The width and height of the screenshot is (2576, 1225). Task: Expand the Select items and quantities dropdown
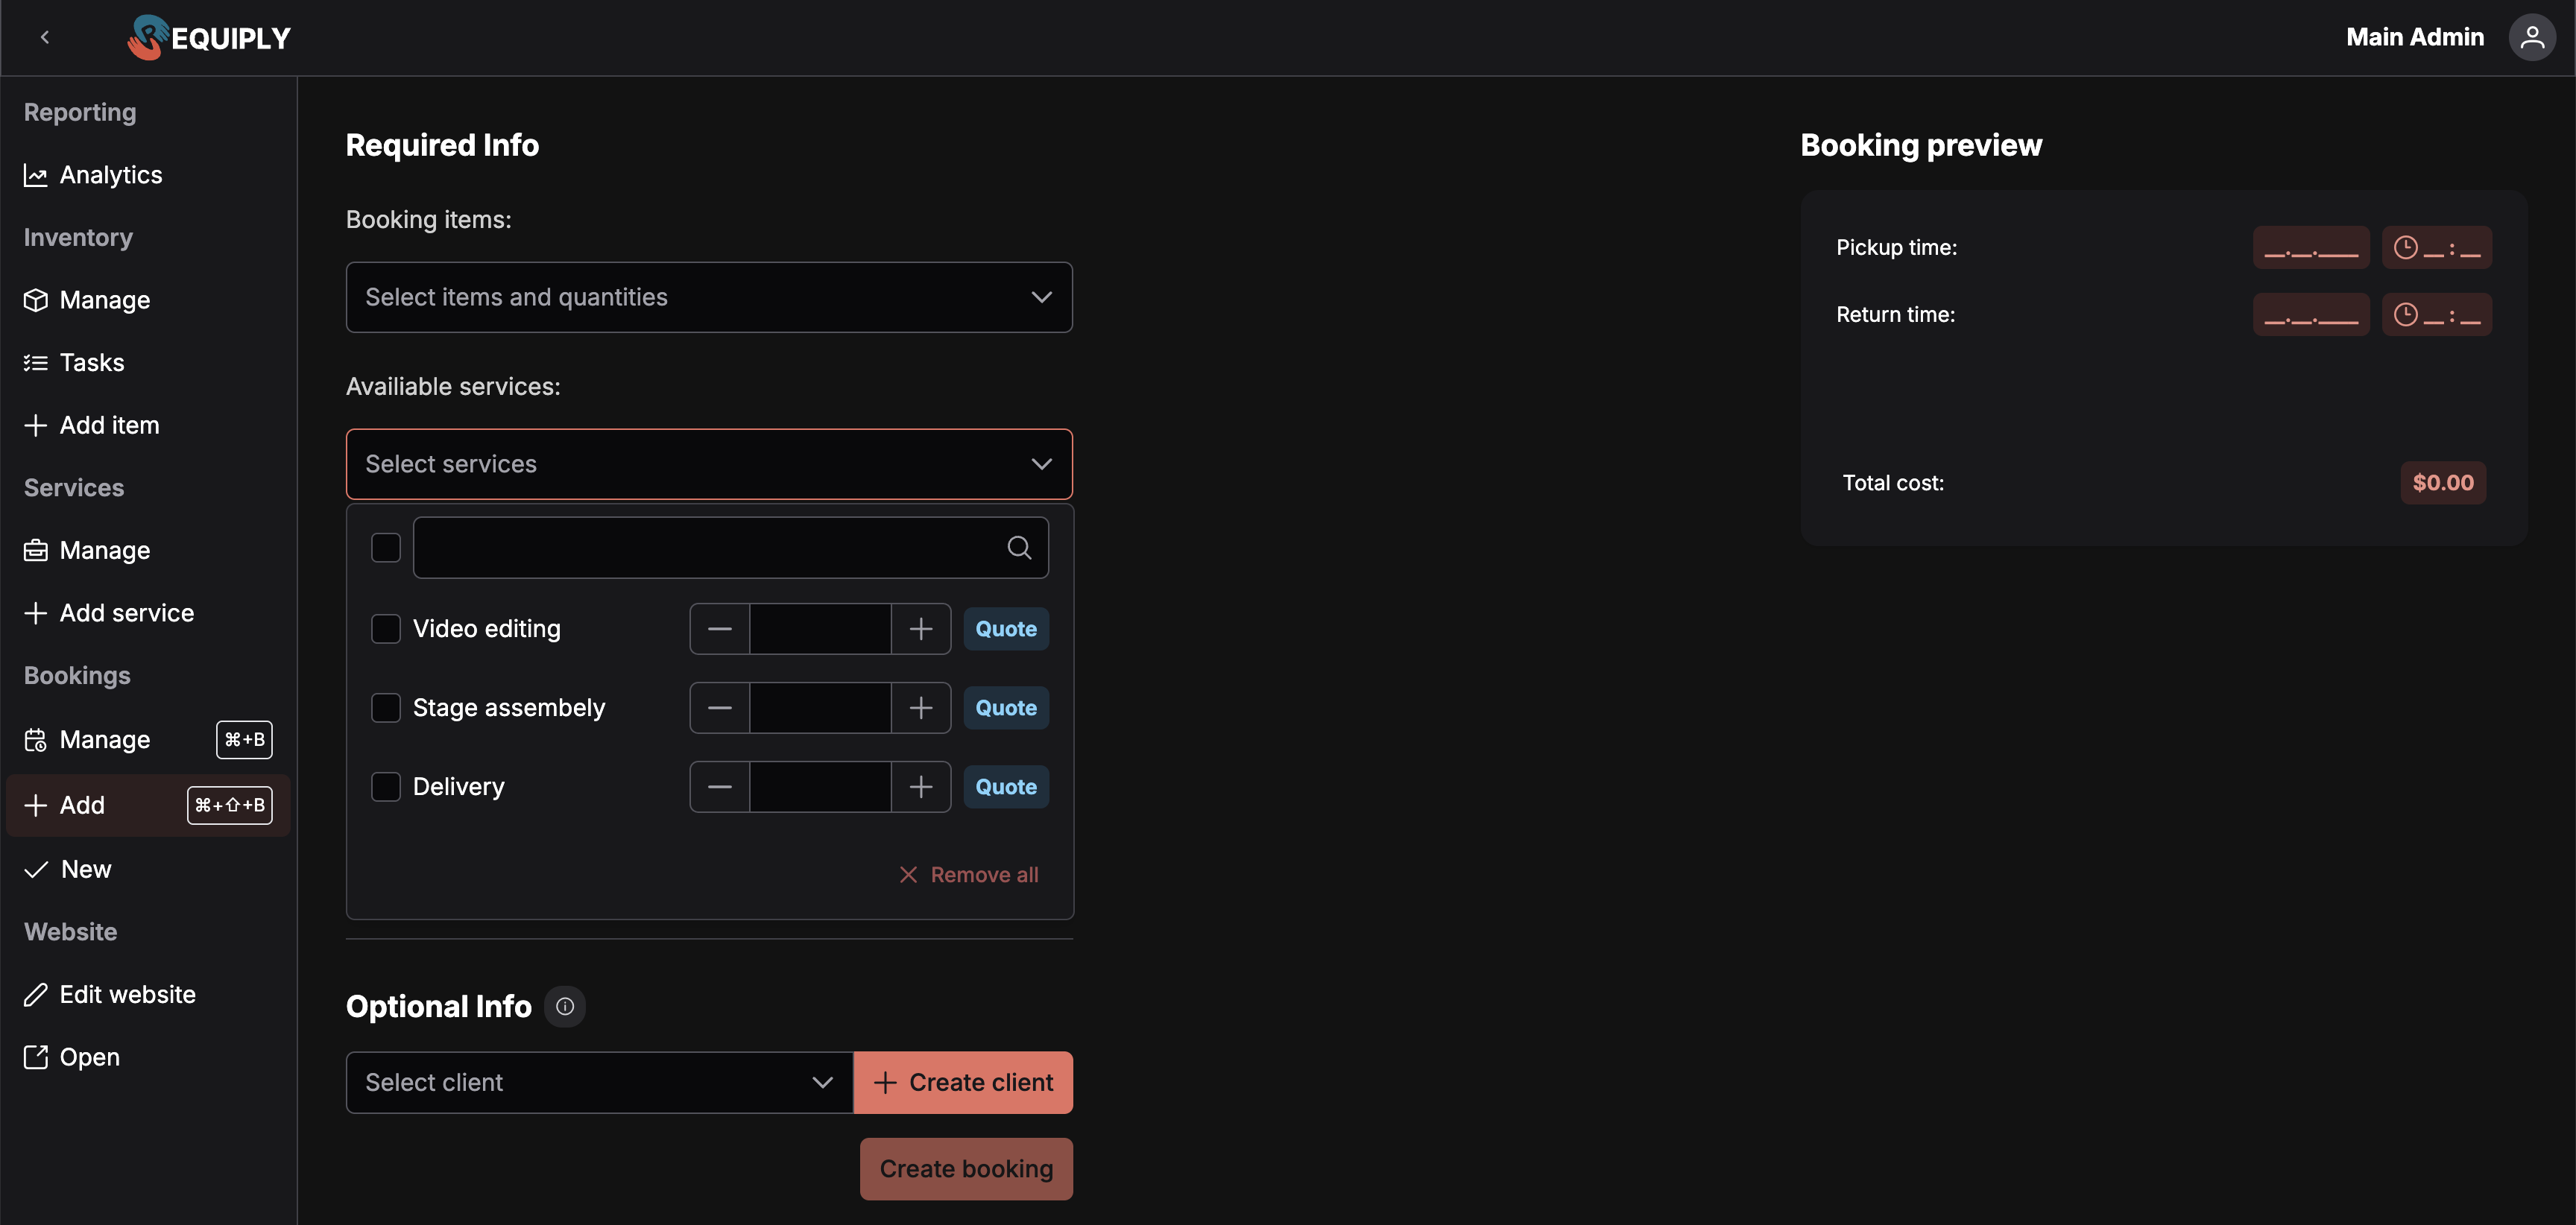pyautogui.click(x=708, y=297)
